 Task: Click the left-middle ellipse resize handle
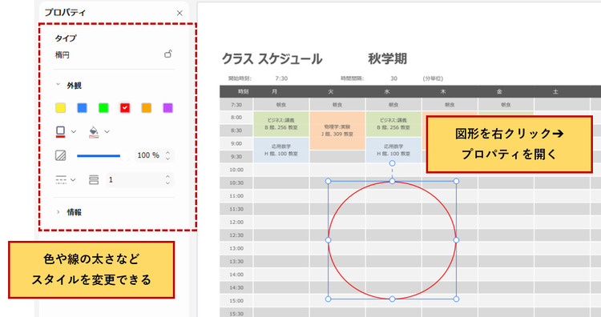pyautogui.click(x=328, y=240)
